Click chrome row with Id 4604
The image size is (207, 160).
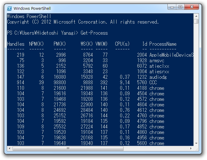[90, 105]
